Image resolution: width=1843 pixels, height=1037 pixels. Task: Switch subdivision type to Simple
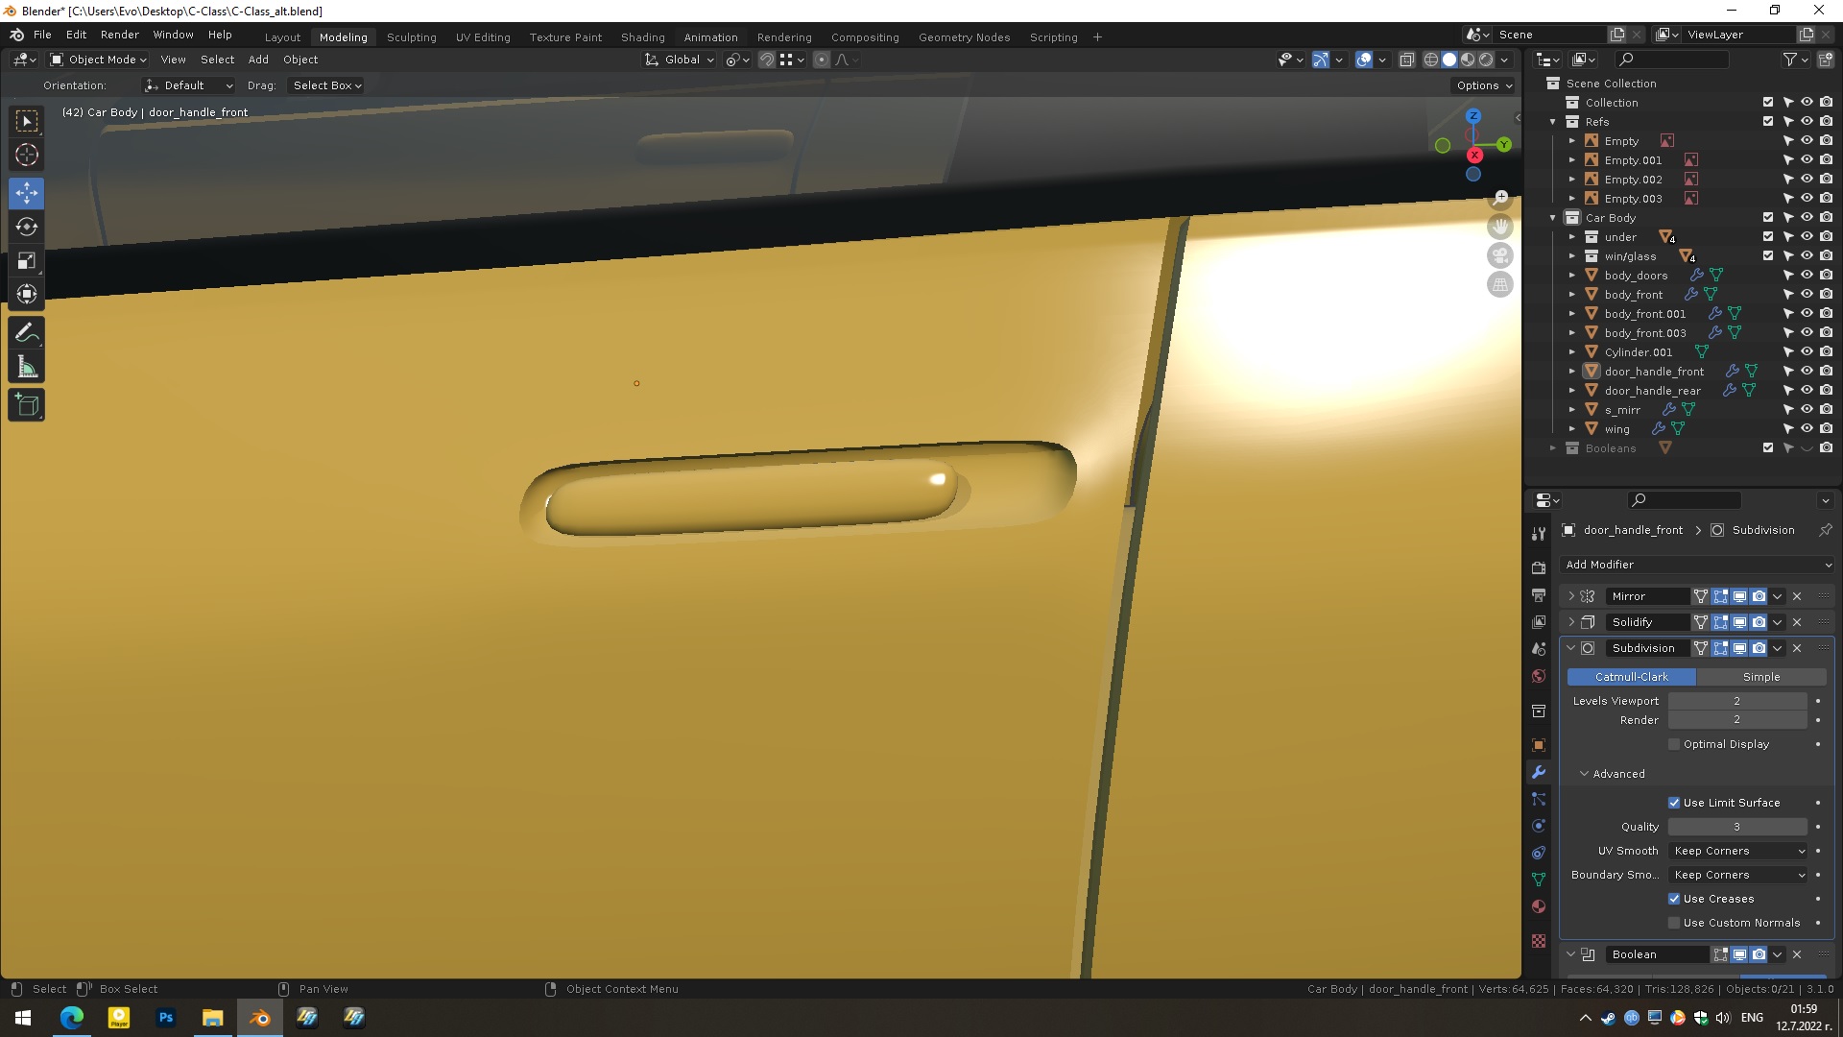coord(1760,677)
